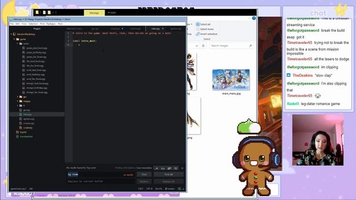Click Select none in Explorer ribbon
Viewport: 356px width, 200px height.
click(x=205, y=29)
